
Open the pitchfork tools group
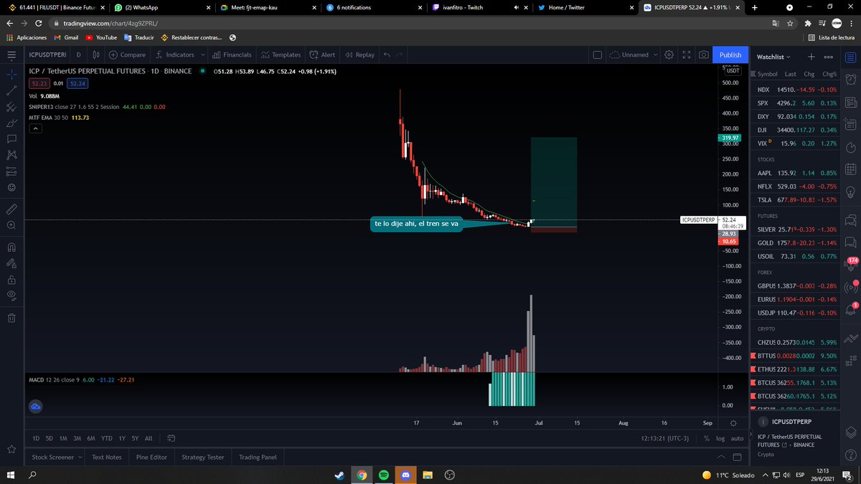click(x=11, y=107)
